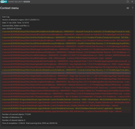Open the help question mark icon
The height and width of the screenshot is (129, 135).
pos(133,8)
